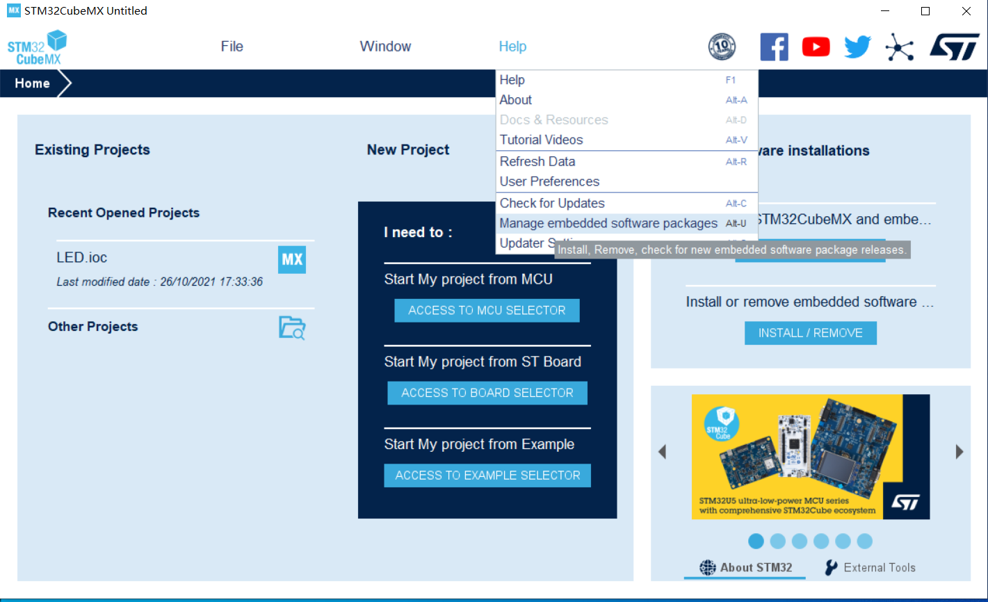Select the first carousel dot
Screen dimensions: 988x602
coord(756,541)
